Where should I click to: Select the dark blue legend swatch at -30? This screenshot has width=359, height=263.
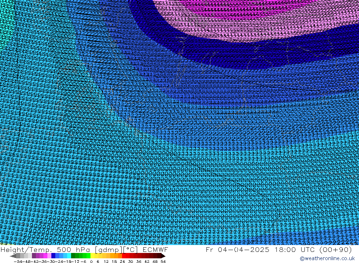[x=53, y=256]
